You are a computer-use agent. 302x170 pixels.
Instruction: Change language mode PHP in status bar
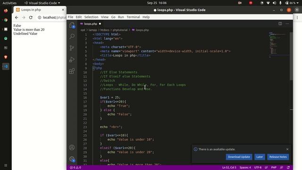pos(274,168)
